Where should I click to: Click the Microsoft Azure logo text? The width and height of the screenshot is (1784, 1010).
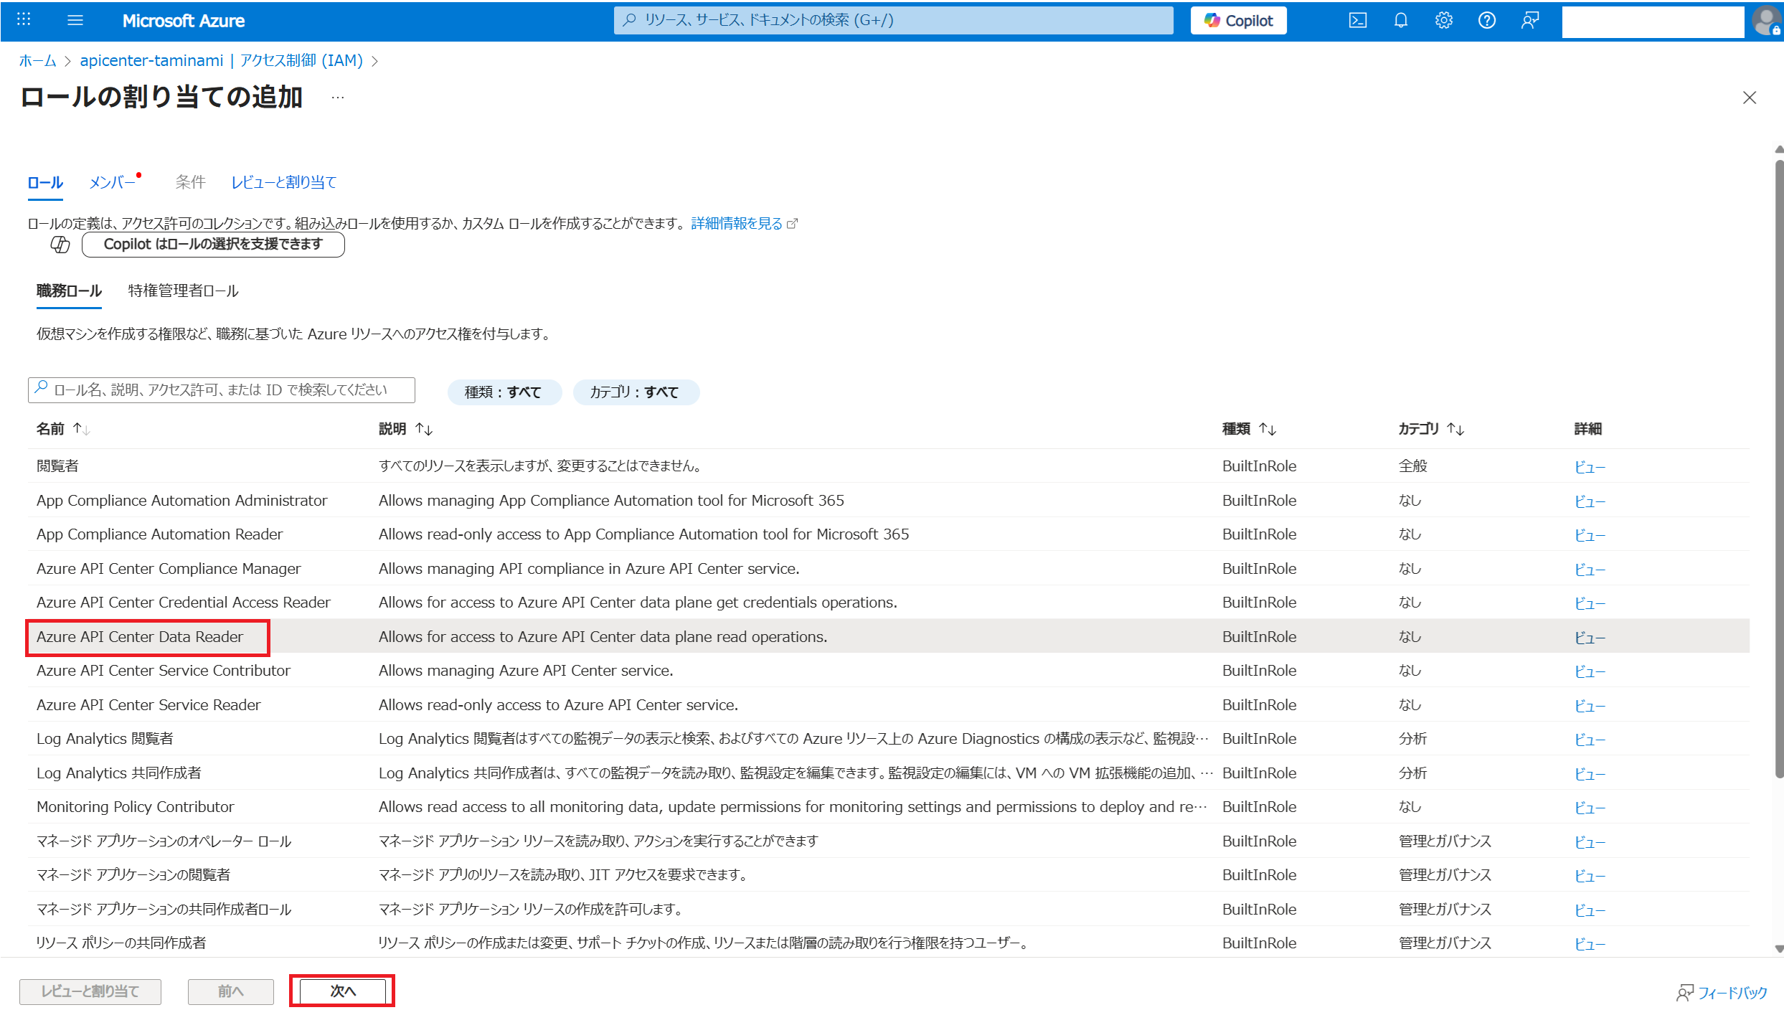183,21
